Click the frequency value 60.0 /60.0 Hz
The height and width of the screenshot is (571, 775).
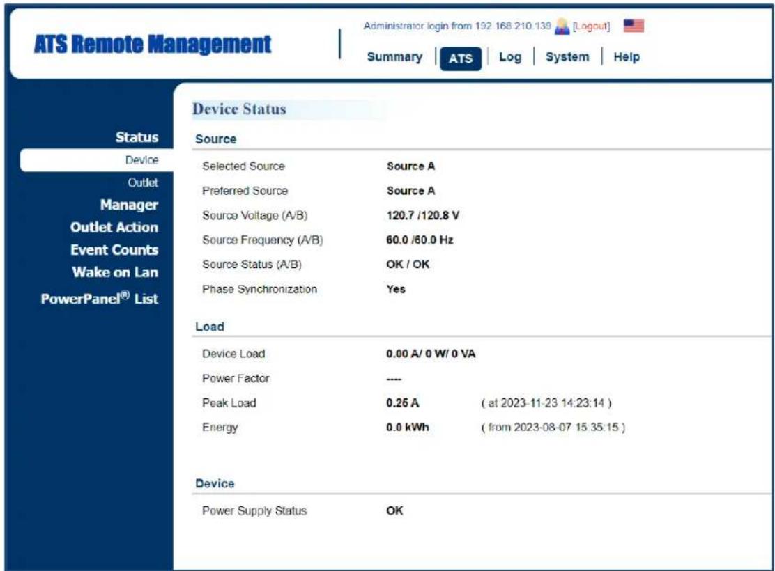point(420,240)
